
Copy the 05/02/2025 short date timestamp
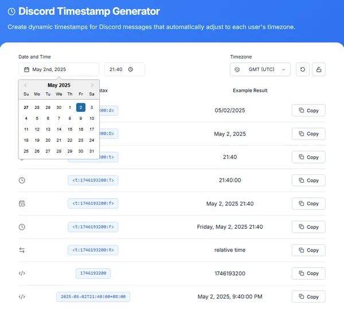click(308, 110)
